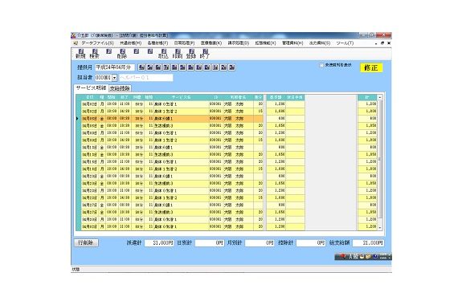Click the 月別計 amount field
This screenshot has width=462, height=305.
[260, 243]
